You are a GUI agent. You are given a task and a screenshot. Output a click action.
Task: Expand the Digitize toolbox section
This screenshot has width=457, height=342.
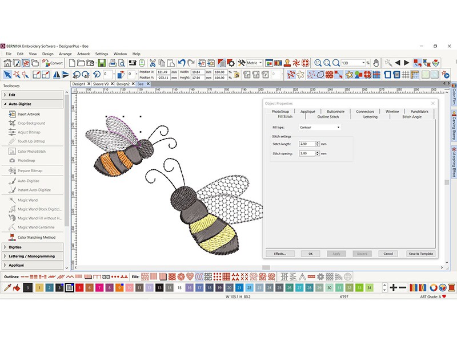coord(15,247)
